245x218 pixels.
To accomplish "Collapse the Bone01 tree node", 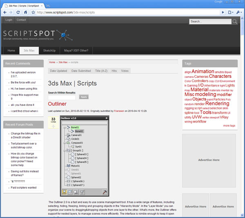I will (x=65, y=128).
